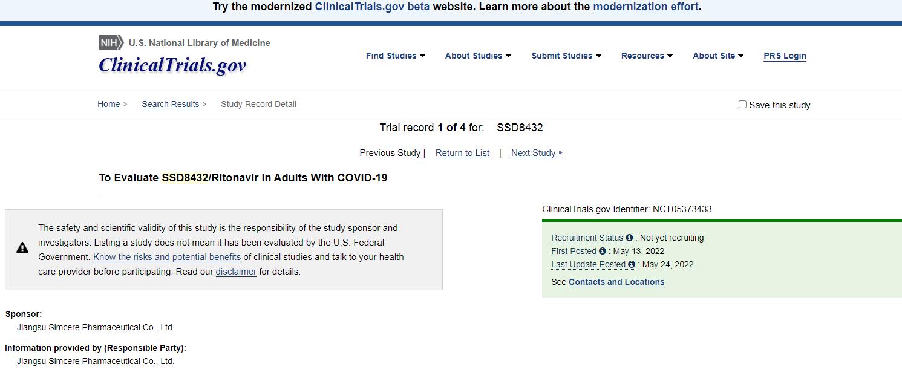This screenshot has width=902, height=381.
Task: Go to the Next Study
Action: [537, 153]
